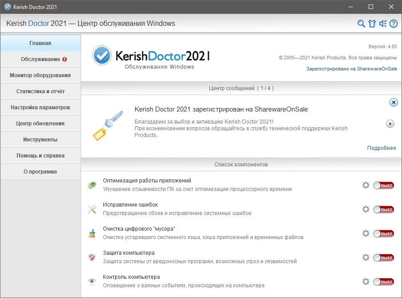Select the Главная tab in sidebar
The width and height of the screenshot is (402, 298).
[41, 43]
